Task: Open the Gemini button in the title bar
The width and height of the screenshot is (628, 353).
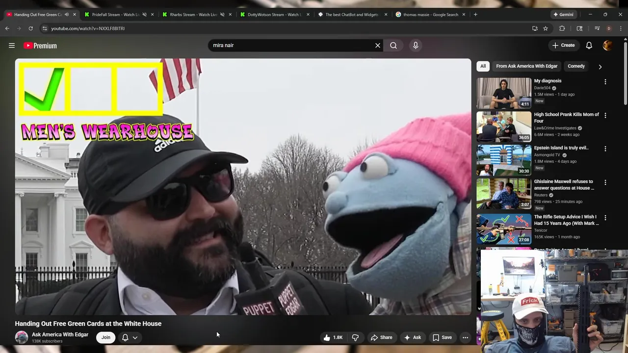Action: tap(563, 15)
